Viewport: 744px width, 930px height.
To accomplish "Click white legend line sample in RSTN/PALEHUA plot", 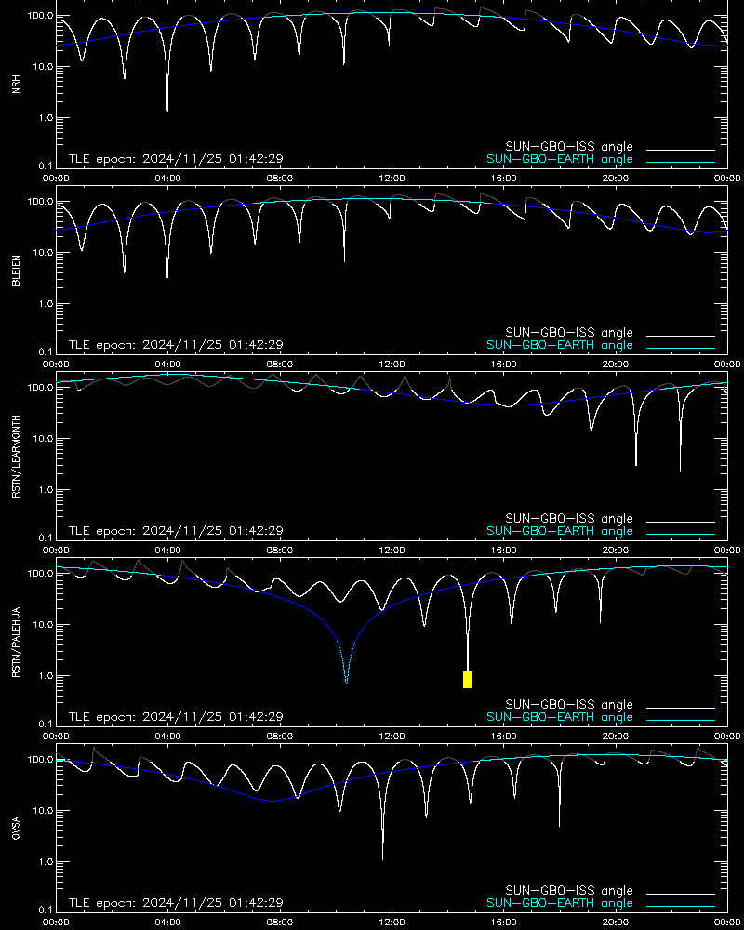I will click(681, 708).
